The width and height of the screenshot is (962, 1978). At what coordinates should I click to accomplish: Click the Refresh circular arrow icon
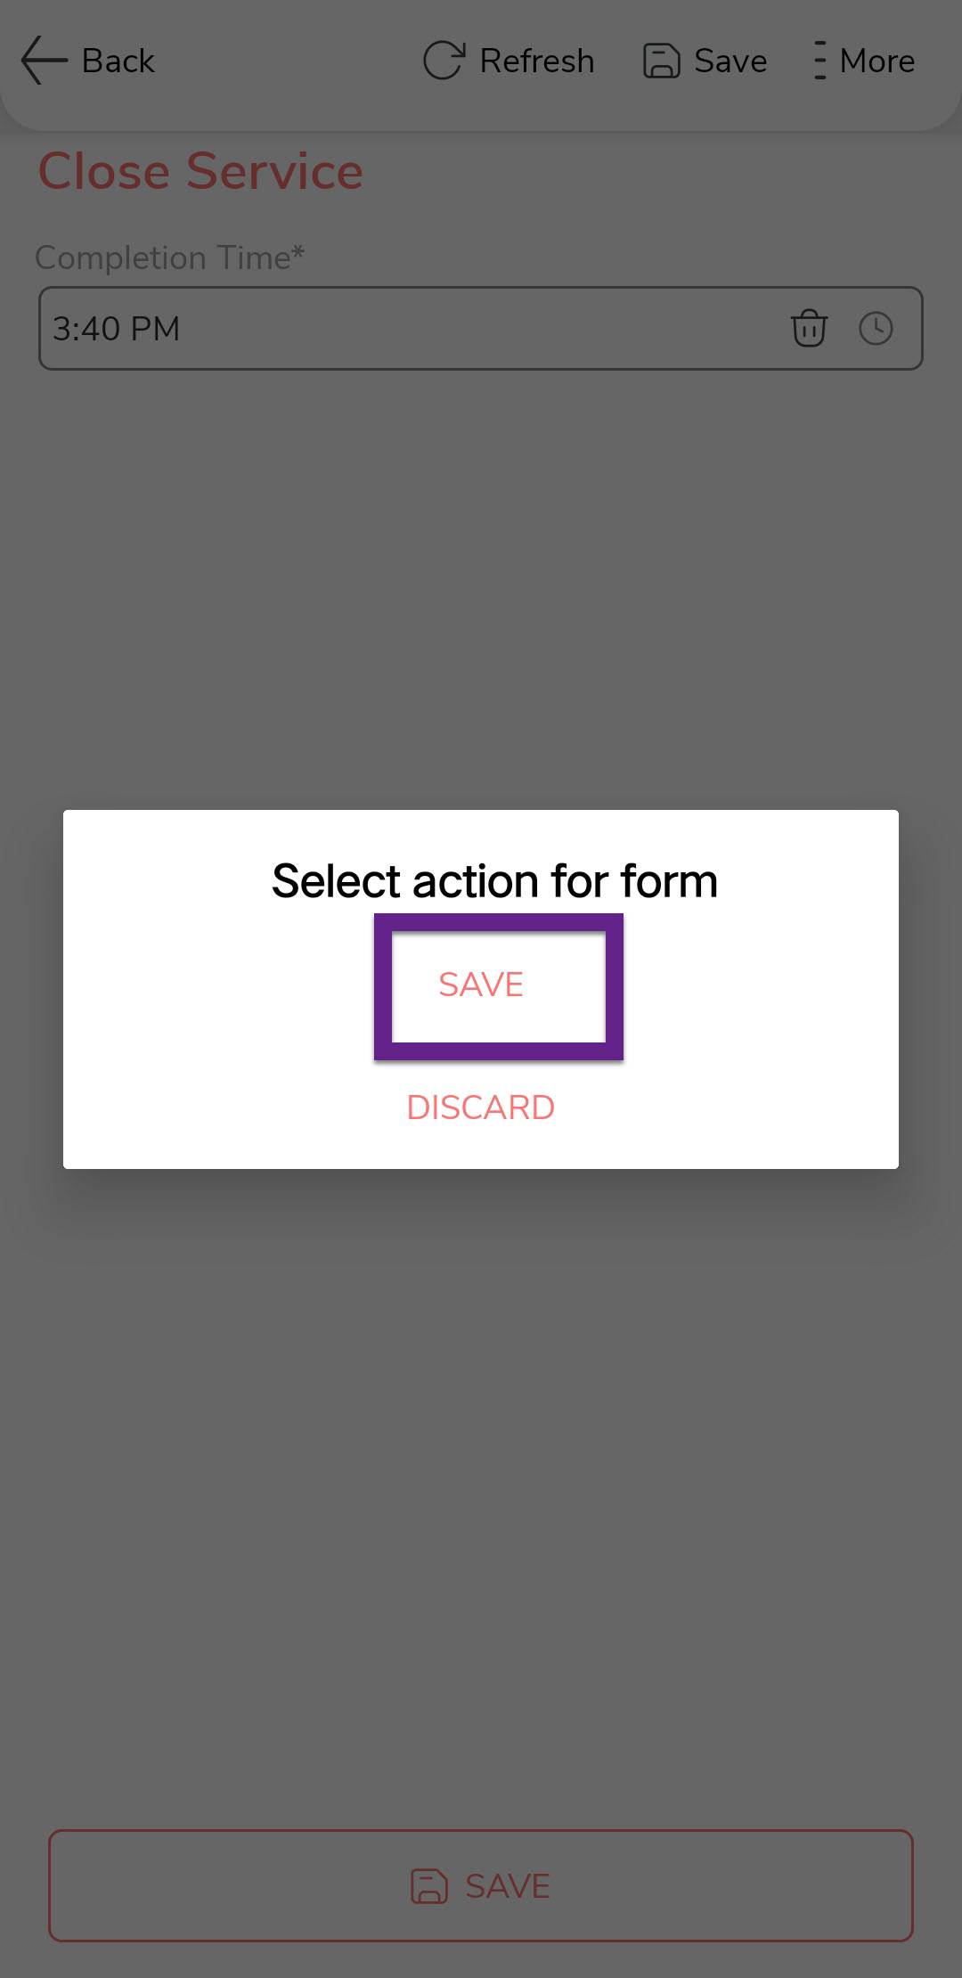pos(443,61)
